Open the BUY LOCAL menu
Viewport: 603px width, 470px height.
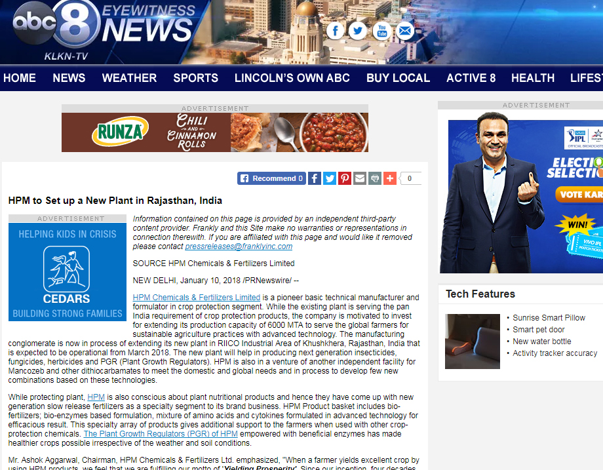(398, 78)
